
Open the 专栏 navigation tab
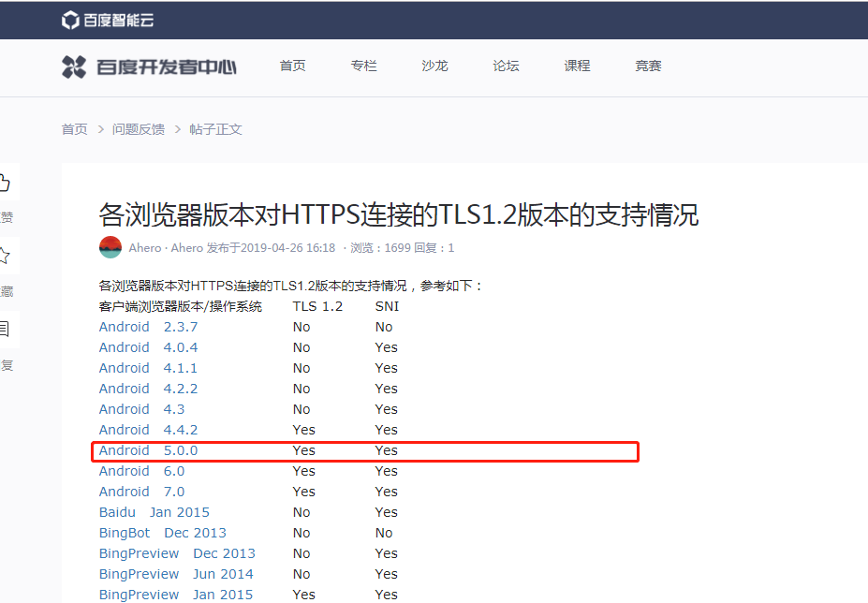[x=363, y=66]
